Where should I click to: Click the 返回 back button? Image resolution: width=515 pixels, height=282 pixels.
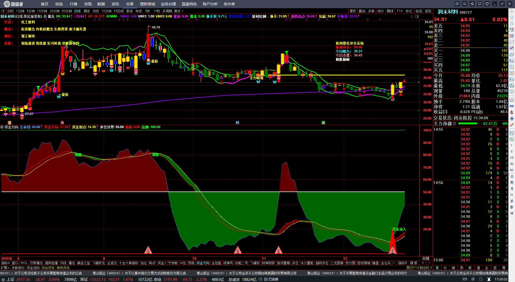click(x=428, y=11)
